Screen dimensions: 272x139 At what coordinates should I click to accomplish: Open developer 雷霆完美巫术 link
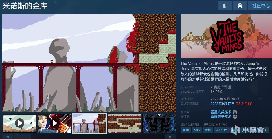tap(221, 112)
